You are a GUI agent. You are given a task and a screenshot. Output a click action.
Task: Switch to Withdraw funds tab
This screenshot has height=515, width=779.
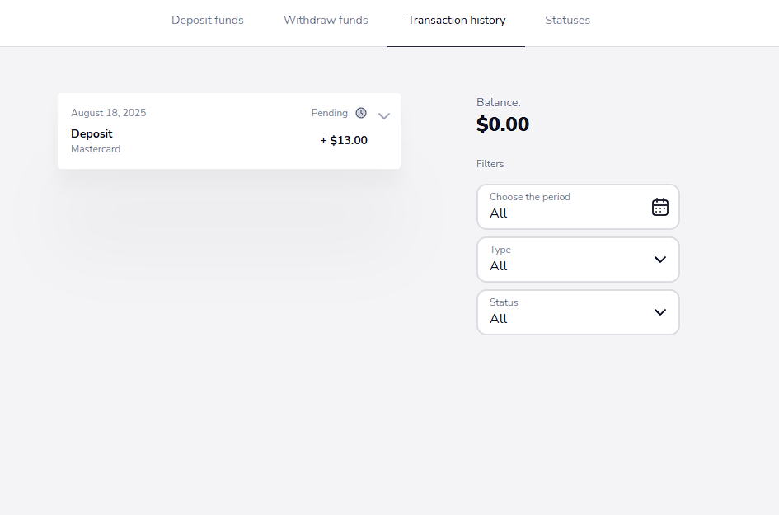coord(326,21)
